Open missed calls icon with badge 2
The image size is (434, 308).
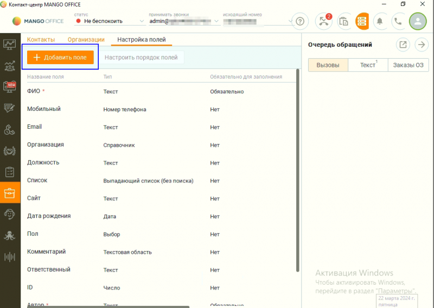coord(324,21)
